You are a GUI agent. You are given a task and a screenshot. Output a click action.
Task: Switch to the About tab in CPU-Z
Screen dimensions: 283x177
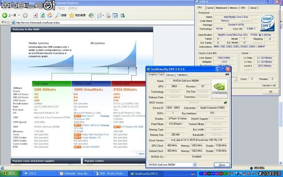pyautogui.click(x=253, y=8)
